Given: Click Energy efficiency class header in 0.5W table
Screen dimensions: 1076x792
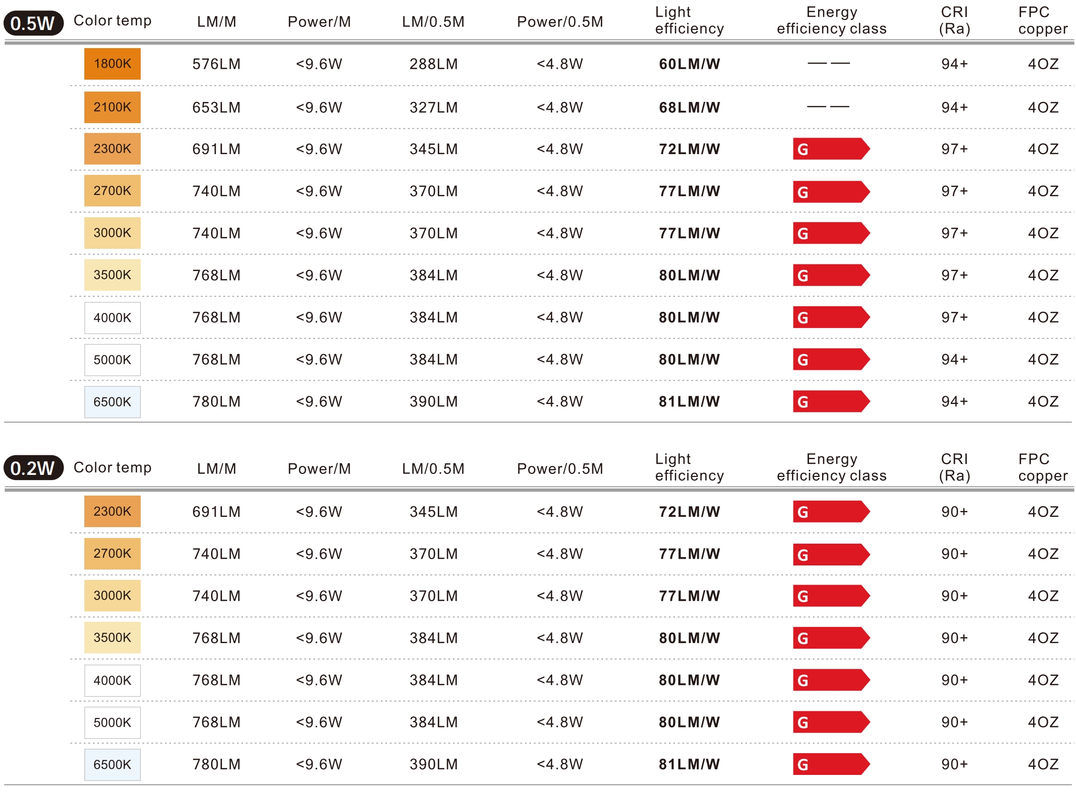Looking at the screenshot, I should click(x=831, y=20).
